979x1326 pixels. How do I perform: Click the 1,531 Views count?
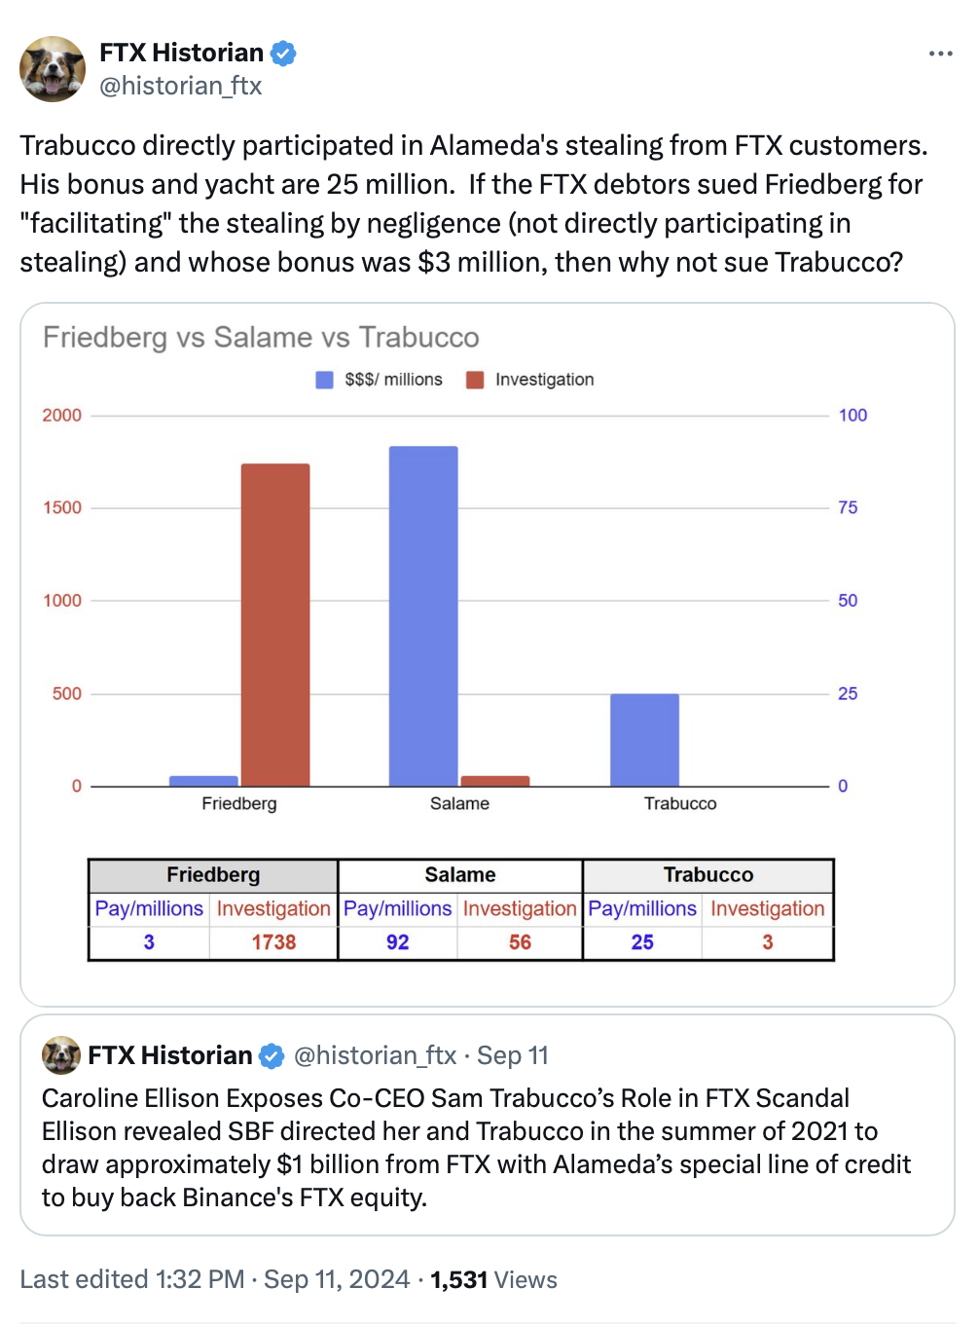pyautogui.click(x=493, y=1279)
